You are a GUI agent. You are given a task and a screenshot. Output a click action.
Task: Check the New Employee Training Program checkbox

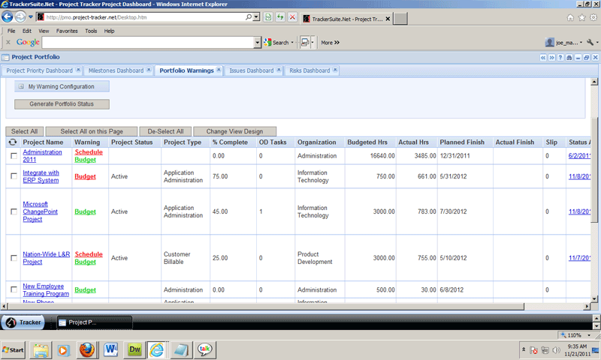click(14, 289)
